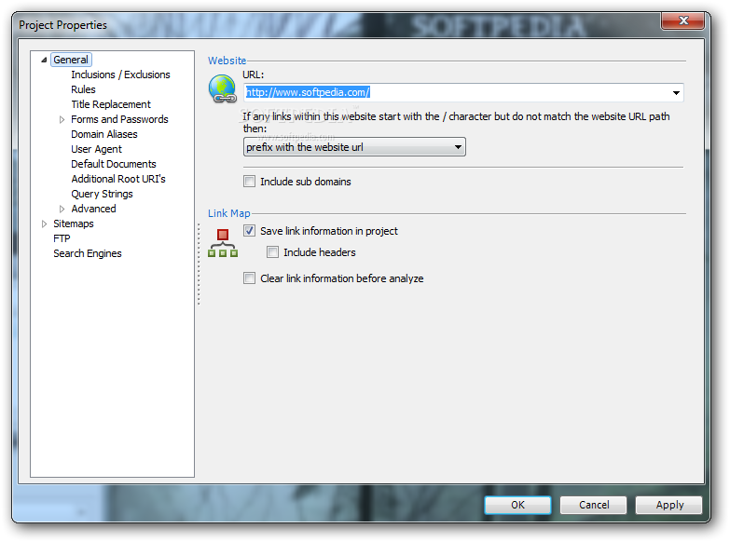This screenshot has width=730, height=542.
Task: Open the prefix with the website url combo box
Action: tap(354, 147)
